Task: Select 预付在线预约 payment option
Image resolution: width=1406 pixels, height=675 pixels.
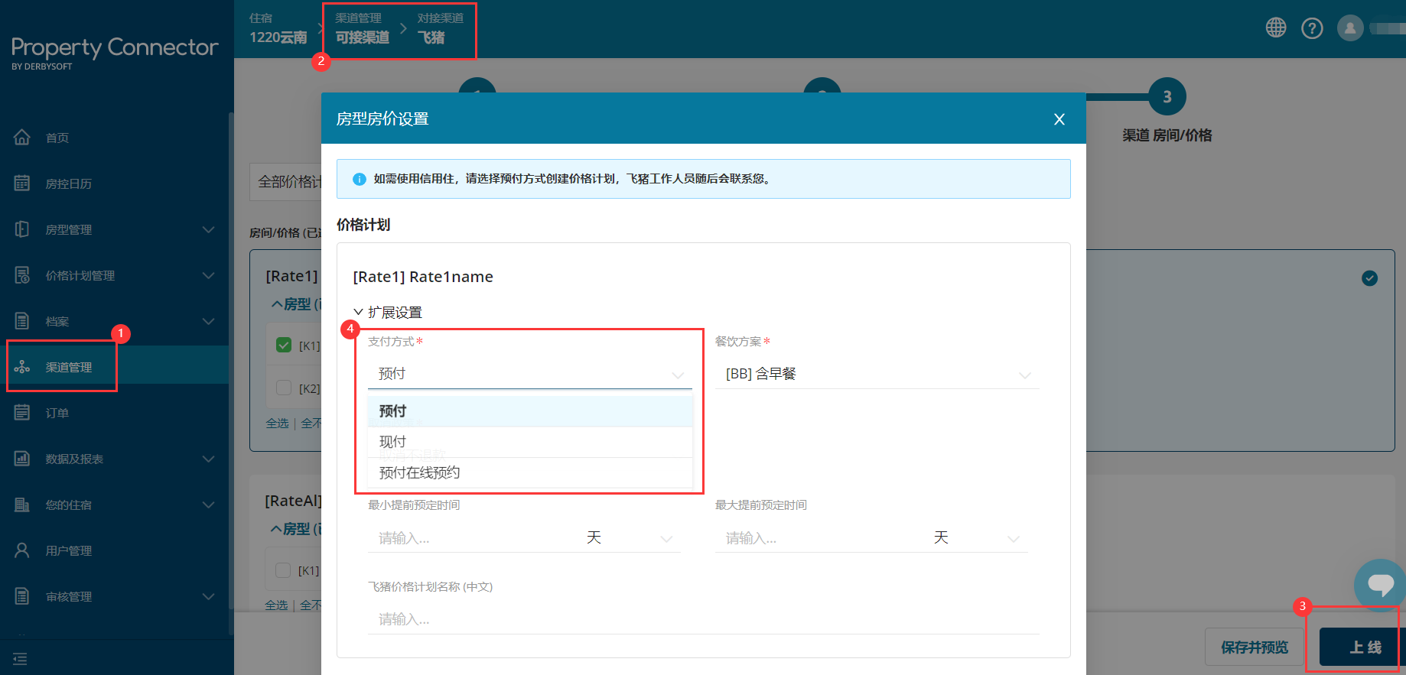Action: 530,472
